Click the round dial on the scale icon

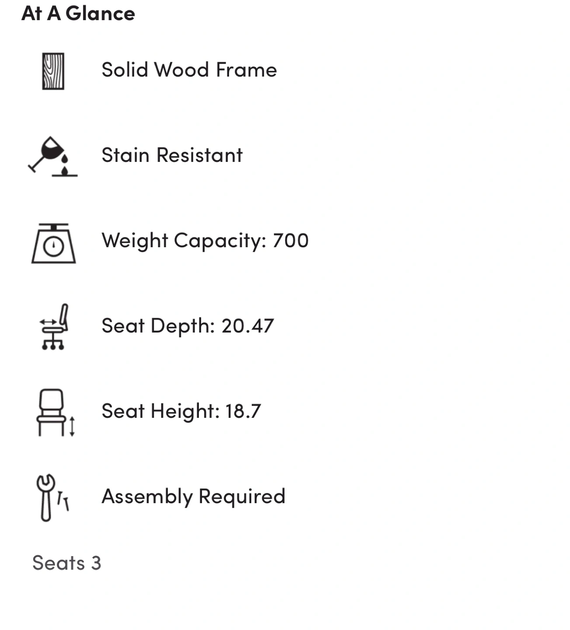pyautogui.click(x=53, y=246)
